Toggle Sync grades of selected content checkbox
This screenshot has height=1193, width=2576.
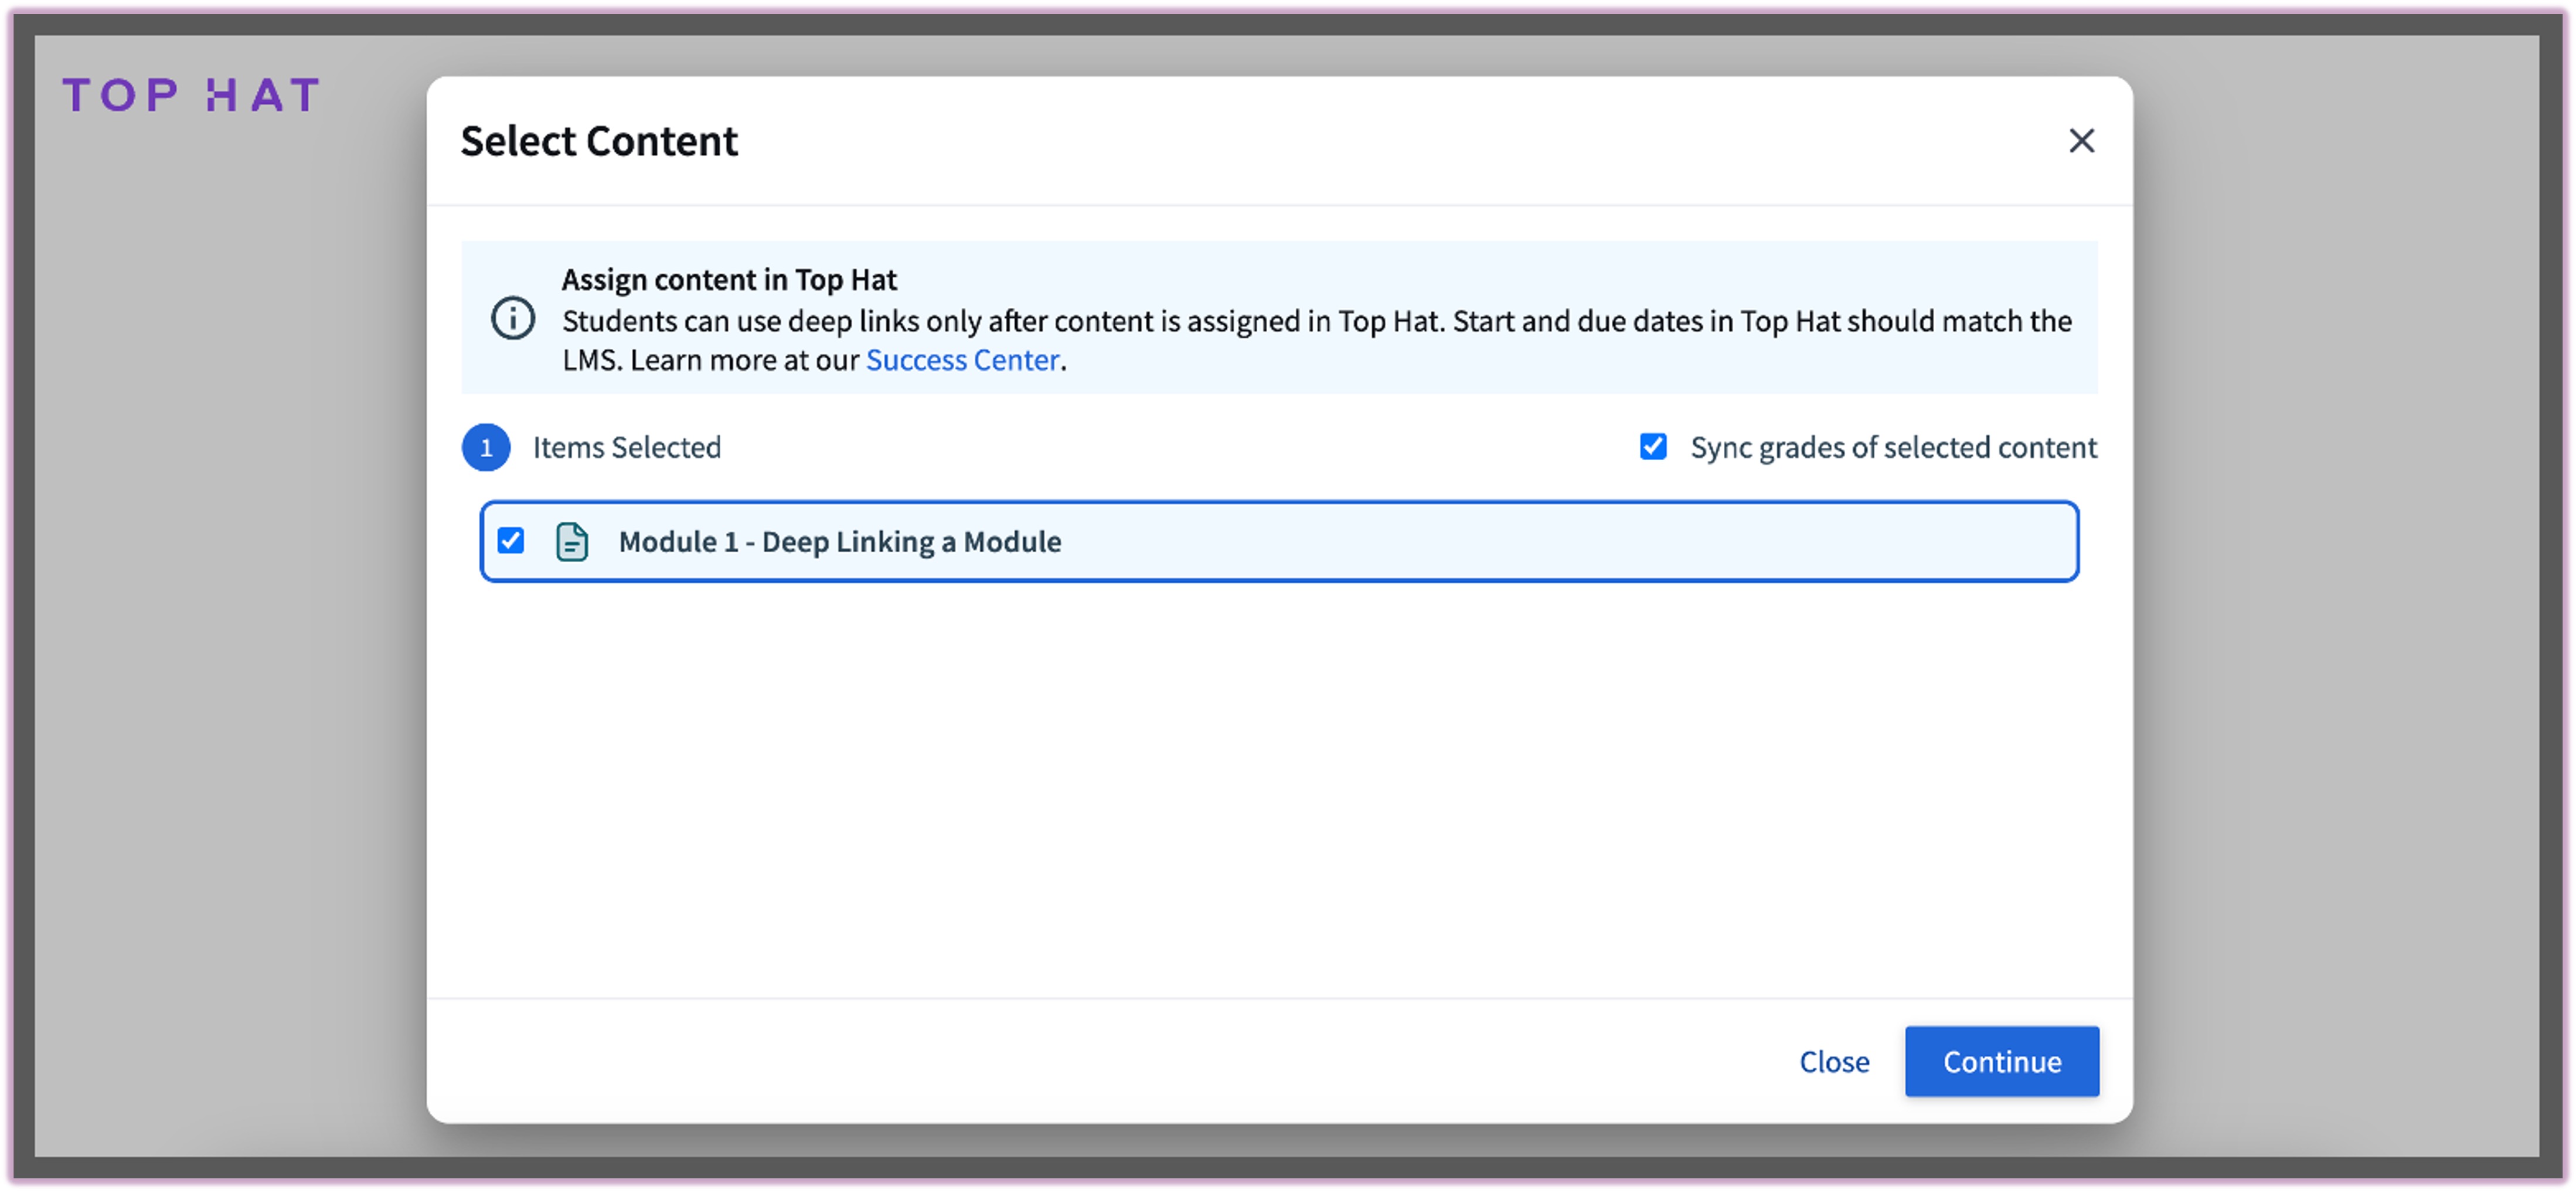point(1653,446)
